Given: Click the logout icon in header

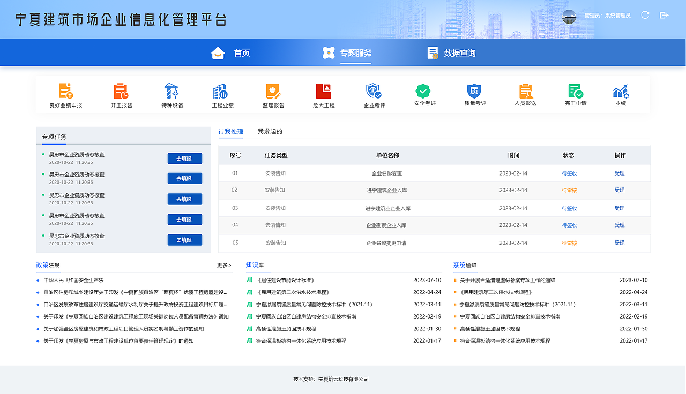Looking at the screenshot, I should click(664, 15).
